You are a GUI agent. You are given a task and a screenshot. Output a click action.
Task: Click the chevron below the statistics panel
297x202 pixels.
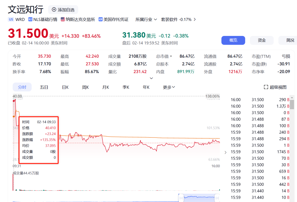[151, 78]
